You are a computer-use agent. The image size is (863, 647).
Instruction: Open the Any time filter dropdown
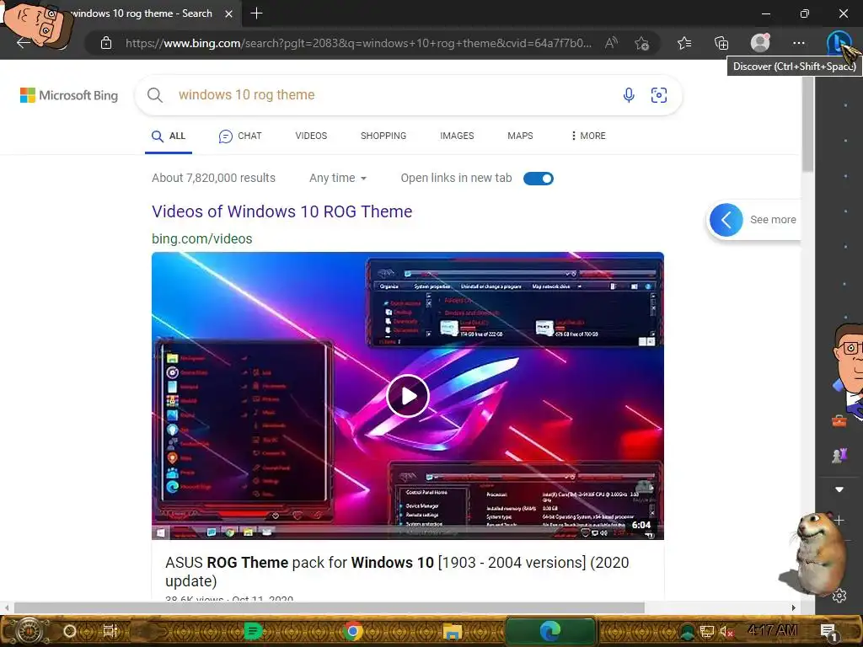pos(337,179)
